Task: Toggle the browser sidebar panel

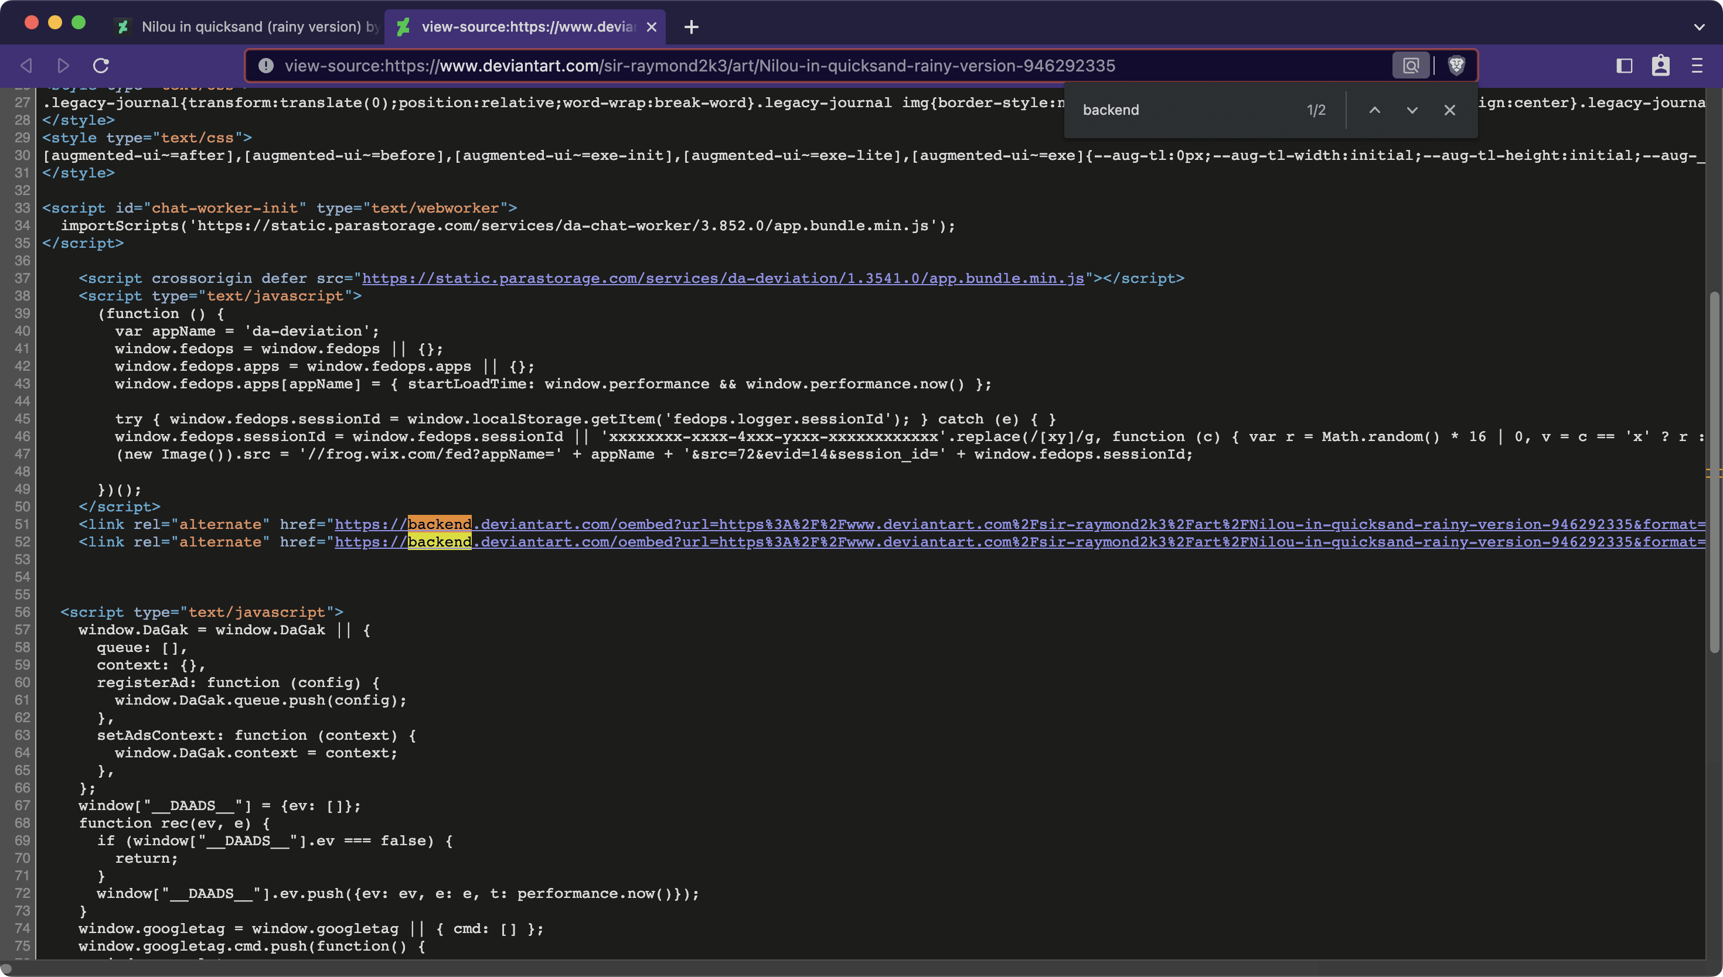Action: point(1625,65)
